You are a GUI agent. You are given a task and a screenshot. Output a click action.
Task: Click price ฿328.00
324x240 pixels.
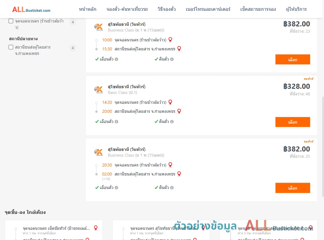coord(296,86)
